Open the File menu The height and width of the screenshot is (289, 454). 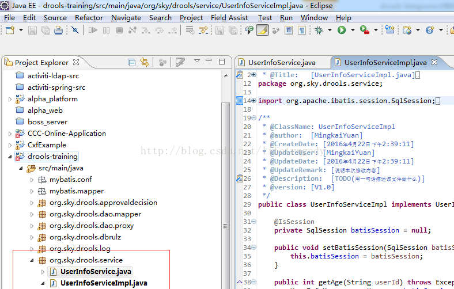[9, 18]
